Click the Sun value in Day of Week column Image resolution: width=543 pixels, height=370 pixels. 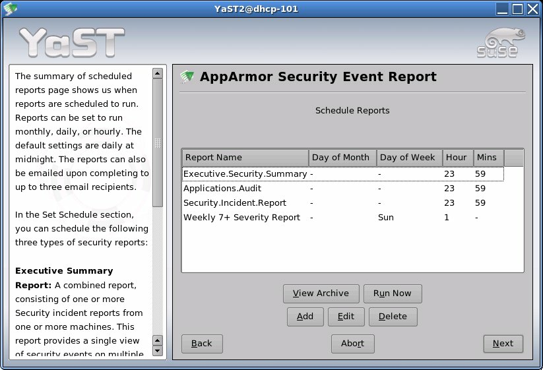coord(386,218)
